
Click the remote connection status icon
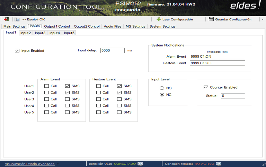tap(218, 164)
